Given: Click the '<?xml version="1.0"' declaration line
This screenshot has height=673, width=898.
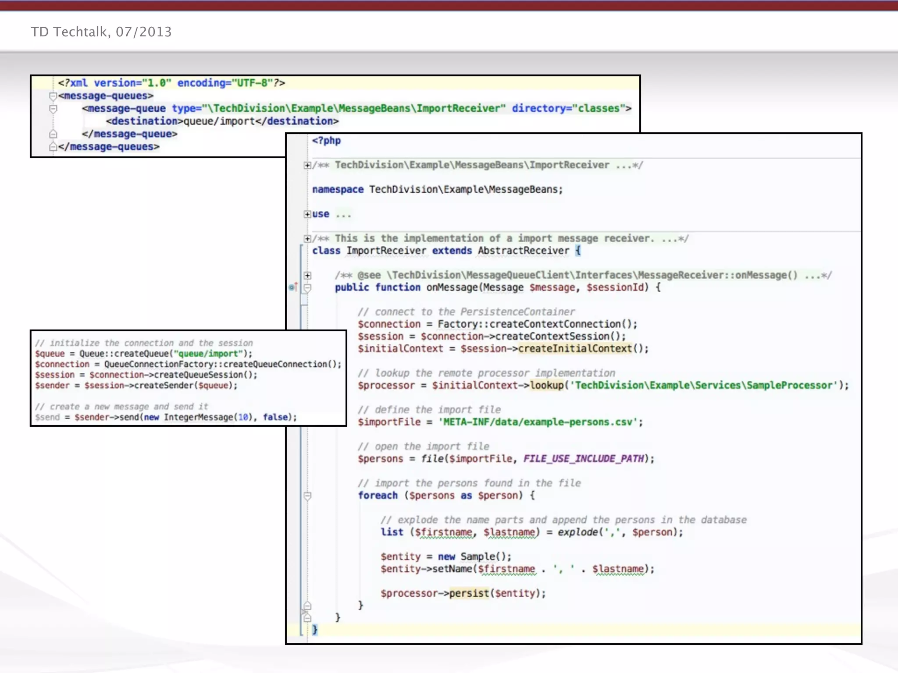Looking at the screenshot, I should coord(171,83).
